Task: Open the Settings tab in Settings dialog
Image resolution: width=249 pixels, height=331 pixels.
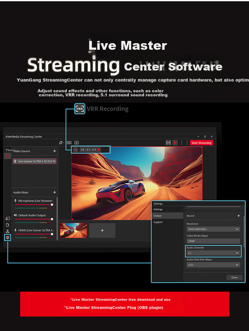Action: (x=158, y=209)
